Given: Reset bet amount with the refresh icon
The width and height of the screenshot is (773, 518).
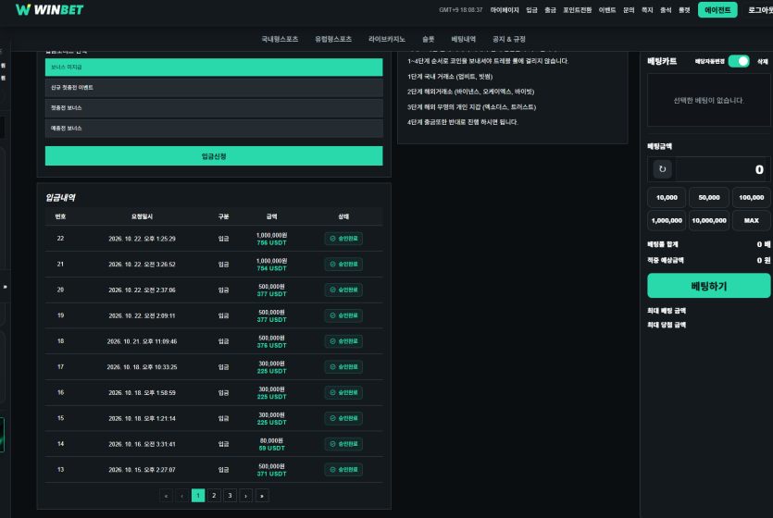Looking at the screenshot, I should [662, 169].
